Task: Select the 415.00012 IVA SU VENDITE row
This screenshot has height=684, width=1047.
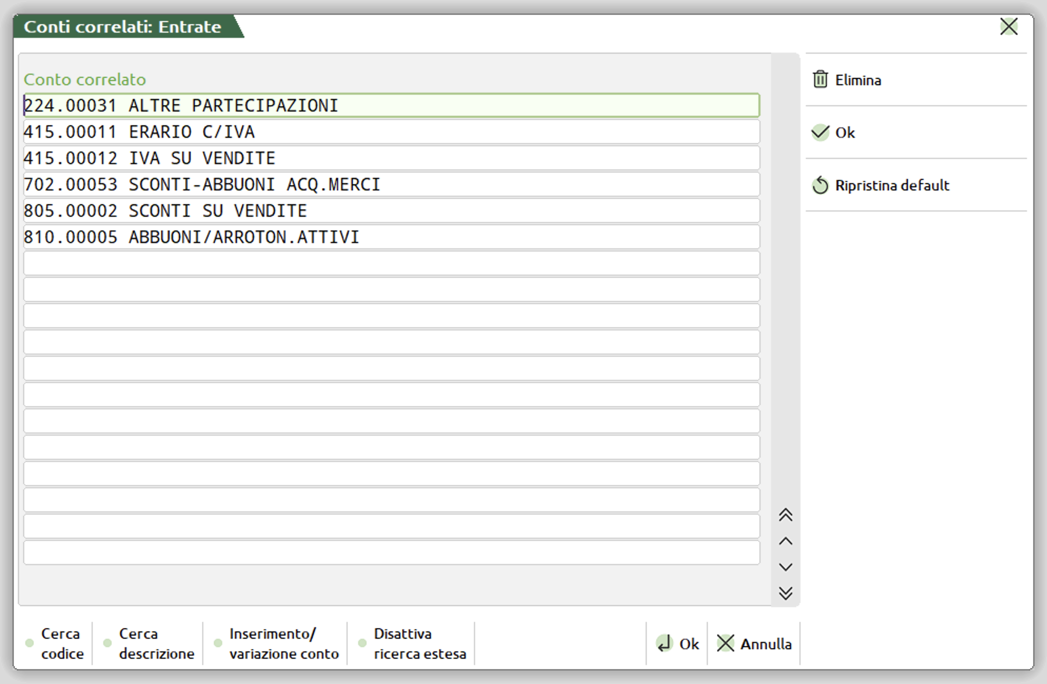Action: (391, 158)
